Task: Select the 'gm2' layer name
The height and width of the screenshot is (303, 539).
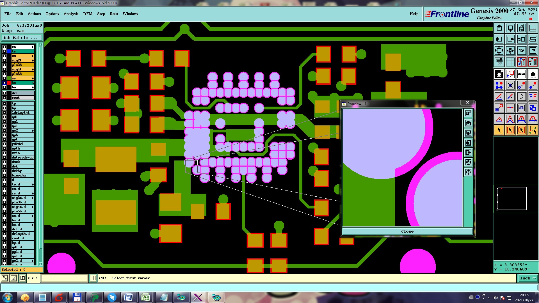Action: click(x=23, y=130)
